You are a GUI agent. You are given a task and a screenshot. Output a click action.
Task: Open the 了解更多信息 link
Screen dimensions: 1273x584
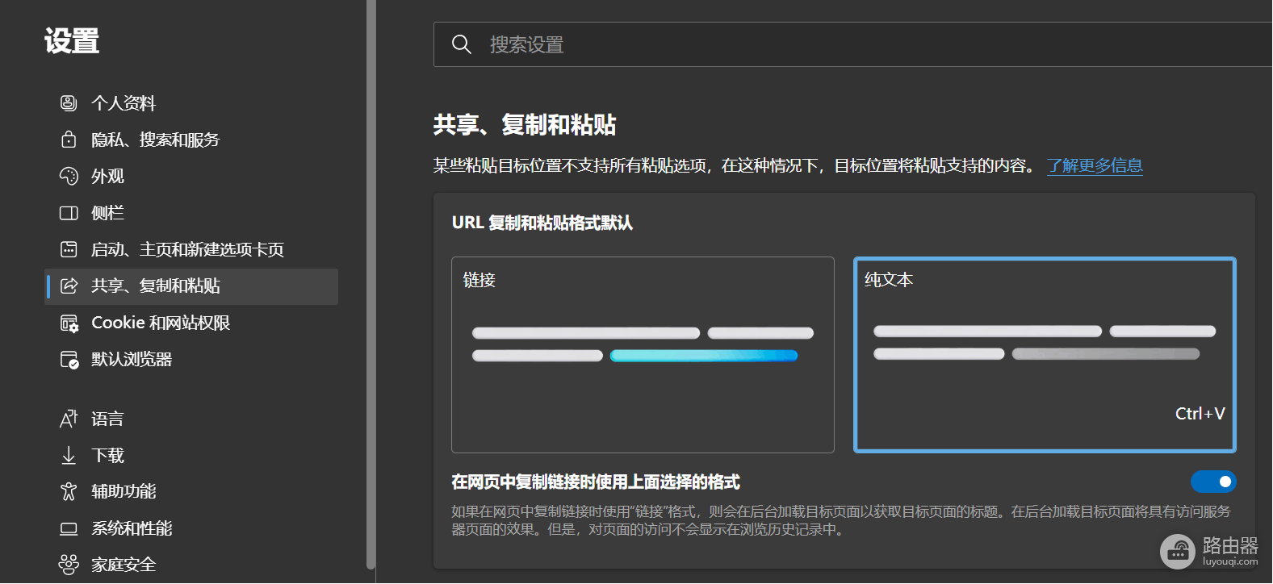click(1095, 165)
